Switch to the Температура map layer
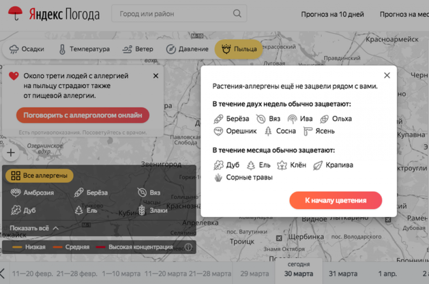The width and height of the screenshot is (429, 284). [84, 49]
